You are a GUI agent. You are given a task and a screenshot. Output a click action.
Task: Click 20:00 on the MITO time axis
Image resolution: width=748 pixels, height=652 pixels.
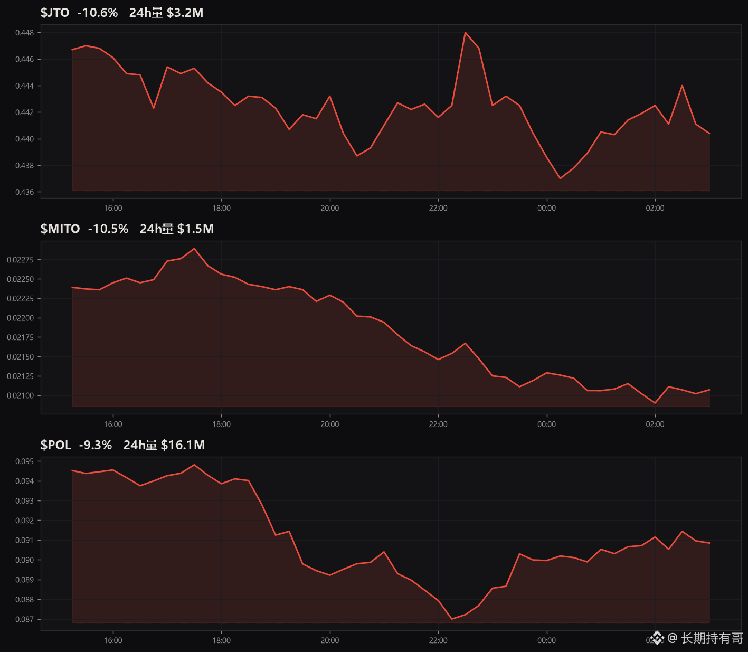(x=330, y=424)
